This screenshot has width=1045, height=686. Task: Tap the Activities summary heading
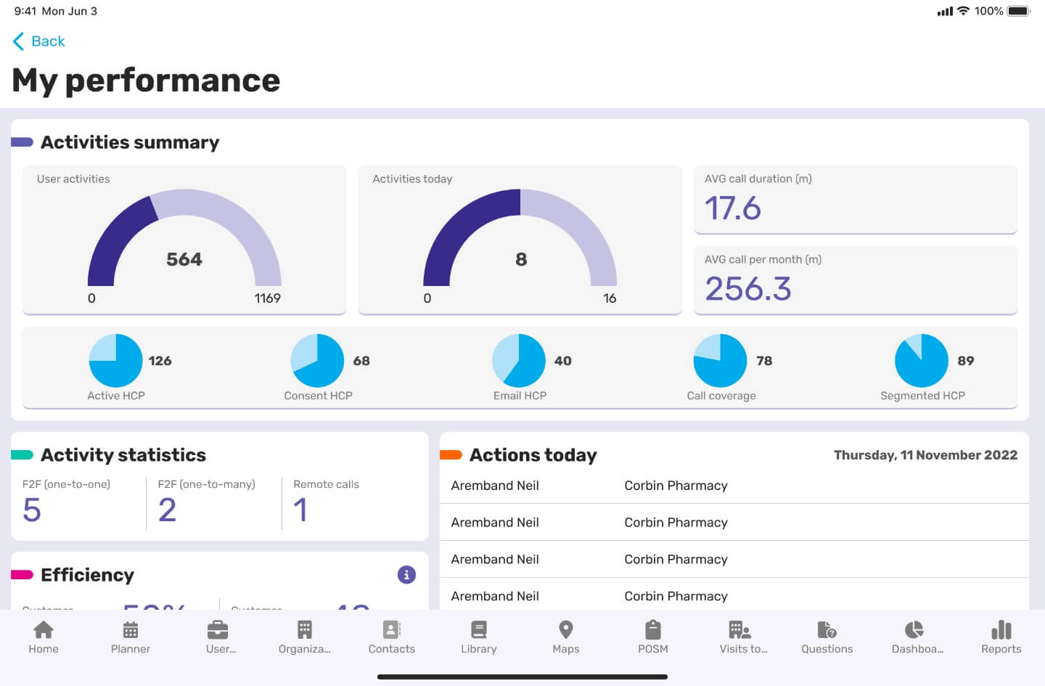pyautogui.click(x=130, y=142)
